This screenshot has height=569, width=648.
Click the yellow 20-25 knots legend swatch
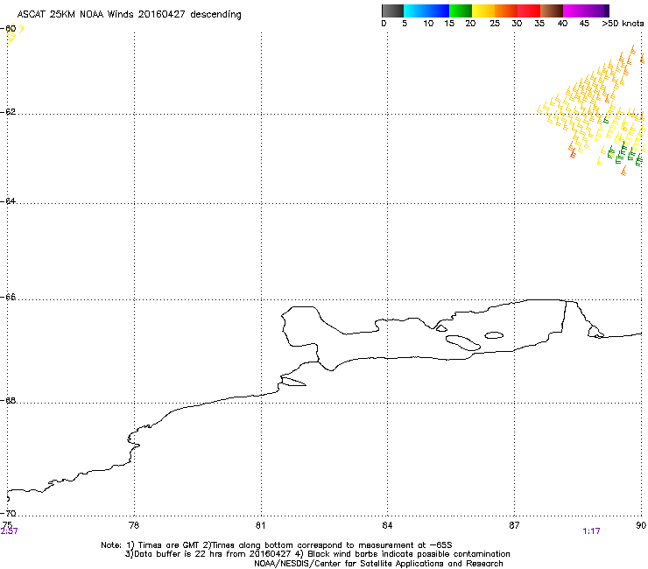[x=483, y=11]
